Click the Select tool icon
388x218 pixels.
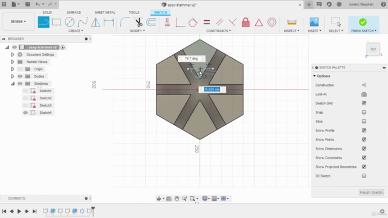(x=336, y=22)
